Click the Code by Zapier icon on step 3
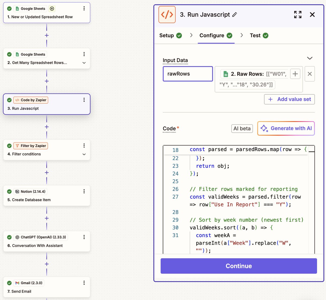The width and height of the screenshot is (326, 300). tap(17, 100)
